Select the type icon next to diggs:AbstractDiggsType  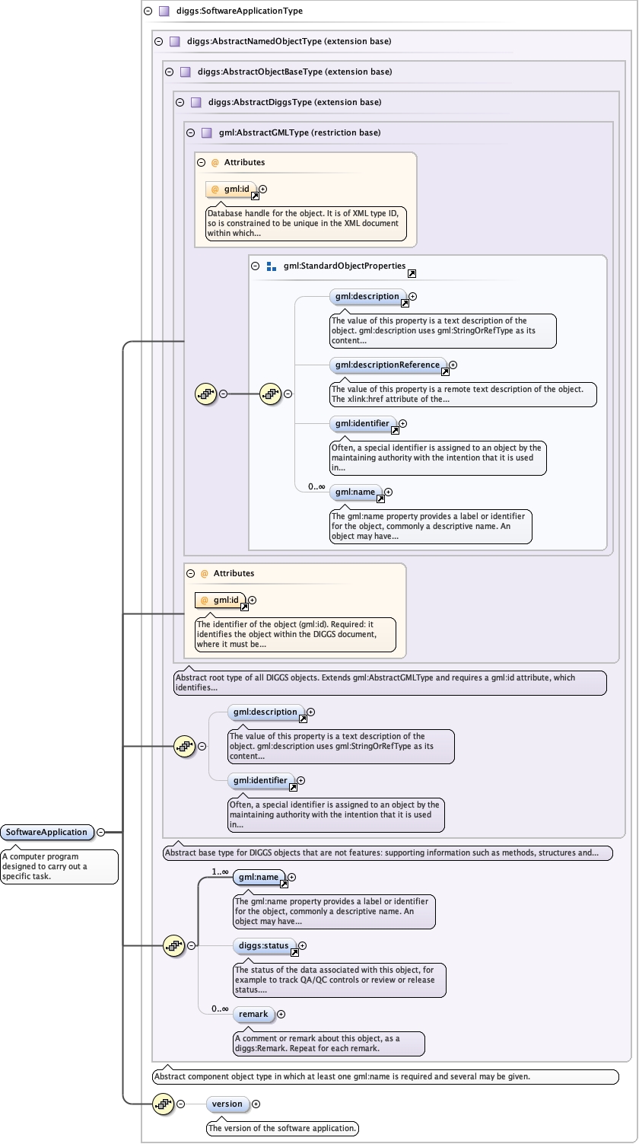point(196,102)
